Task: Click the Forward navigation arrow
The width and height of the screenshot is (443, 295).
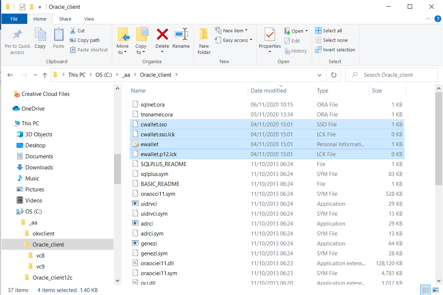Action: (24, 75)
